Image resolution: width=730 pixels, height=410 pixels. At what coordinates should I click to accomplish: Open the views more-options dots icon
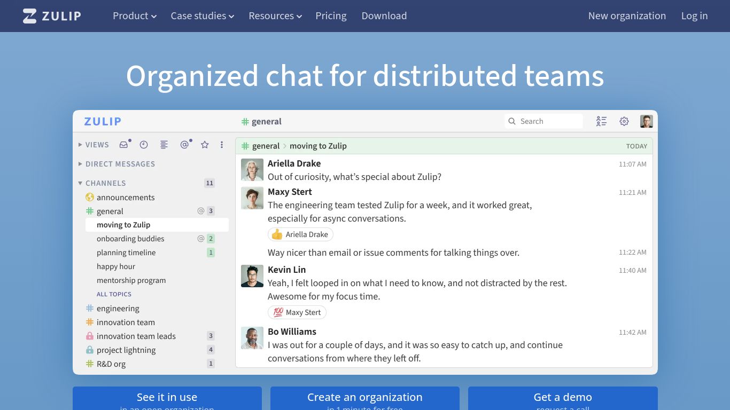pyautogui.click(x=222, y=145)
